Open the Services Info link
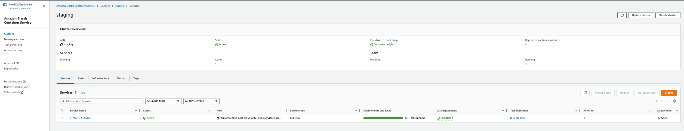This screenshot has height=131, width=684. click(x=83, y=93)
